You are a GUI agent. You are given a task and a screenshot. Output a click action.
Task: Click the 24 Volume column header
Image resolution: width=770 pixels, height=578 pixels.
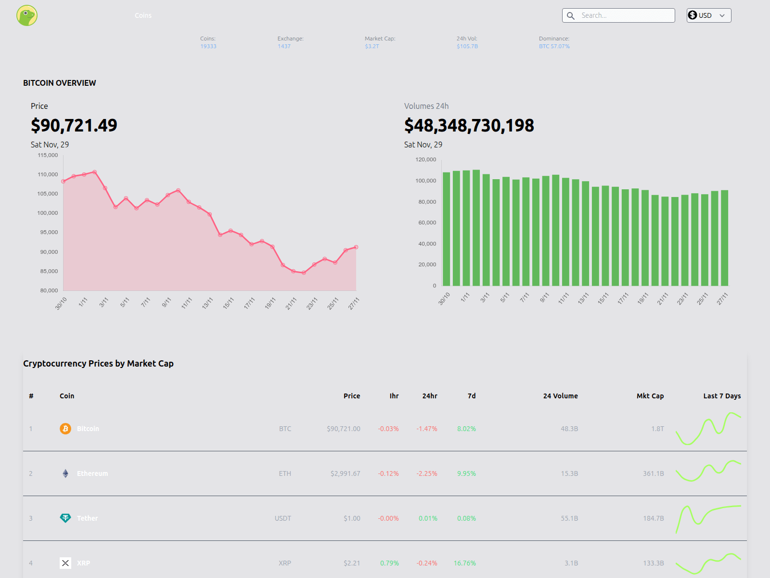click(561, 396)
